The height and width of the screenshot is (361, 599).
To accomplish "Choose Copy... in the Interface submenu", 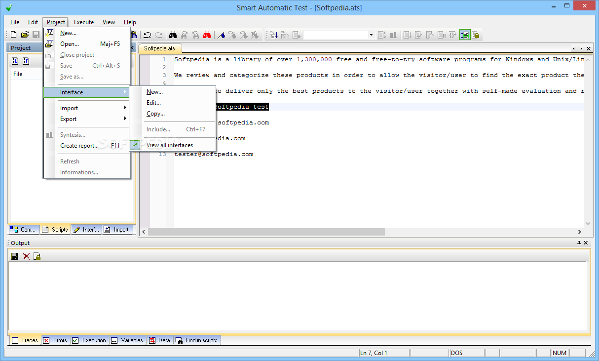I will [173, 114].
